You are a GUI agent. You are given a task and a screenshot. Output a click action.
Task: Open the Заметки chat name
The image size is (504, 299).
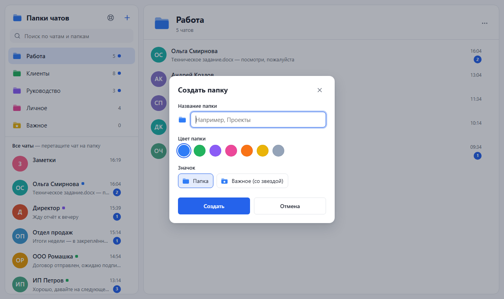(x=44, y=160)
